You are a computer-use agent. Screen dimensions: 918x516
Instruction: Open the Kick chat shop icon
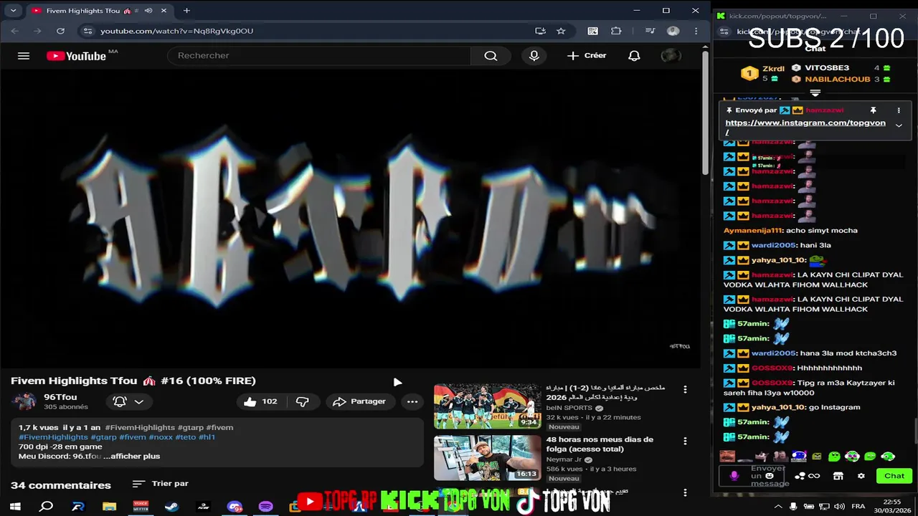[838, 476]
